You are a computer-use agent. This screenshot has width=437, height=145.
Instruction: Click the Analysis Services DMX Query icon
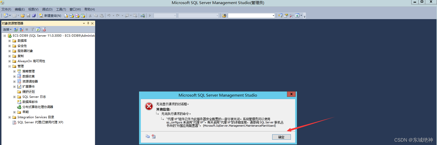pyautogui.click(x=77, y=16)
